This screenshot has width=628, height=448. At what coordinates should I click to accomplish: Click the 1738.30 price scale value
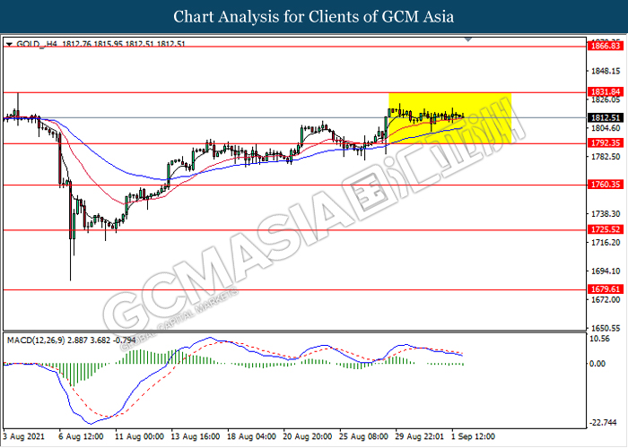coord(606,214)
